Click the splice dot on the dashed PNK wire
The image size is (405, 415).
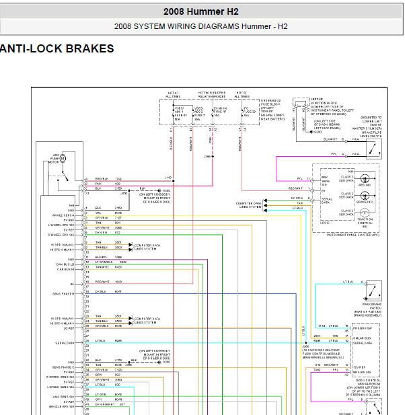[x=213, y=157]
